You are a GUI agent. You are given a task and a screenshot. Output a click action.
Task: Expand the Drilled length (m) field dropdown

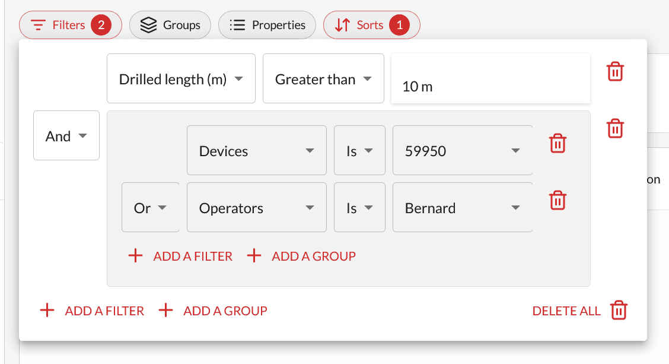[x=181, y=79]
